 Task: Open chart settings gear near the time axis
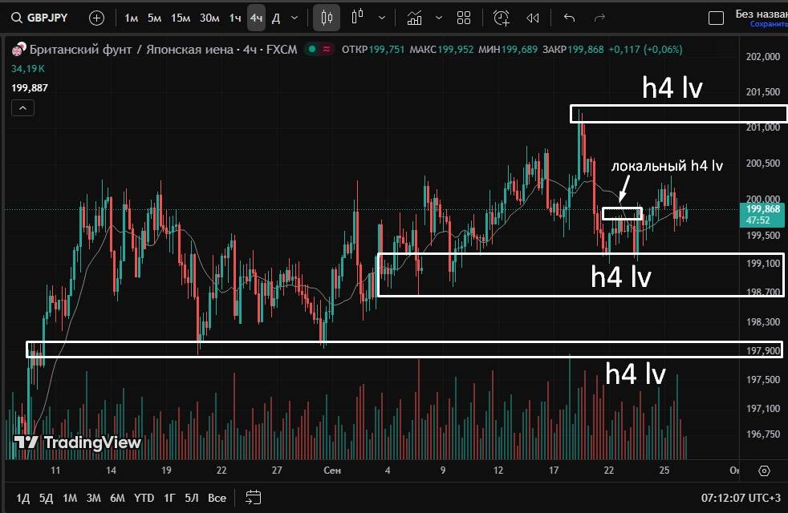point(764,471)
